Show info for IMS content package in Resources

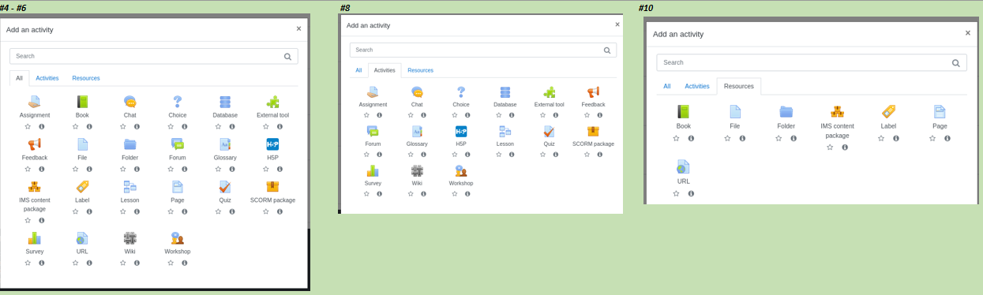pos(845,147)
